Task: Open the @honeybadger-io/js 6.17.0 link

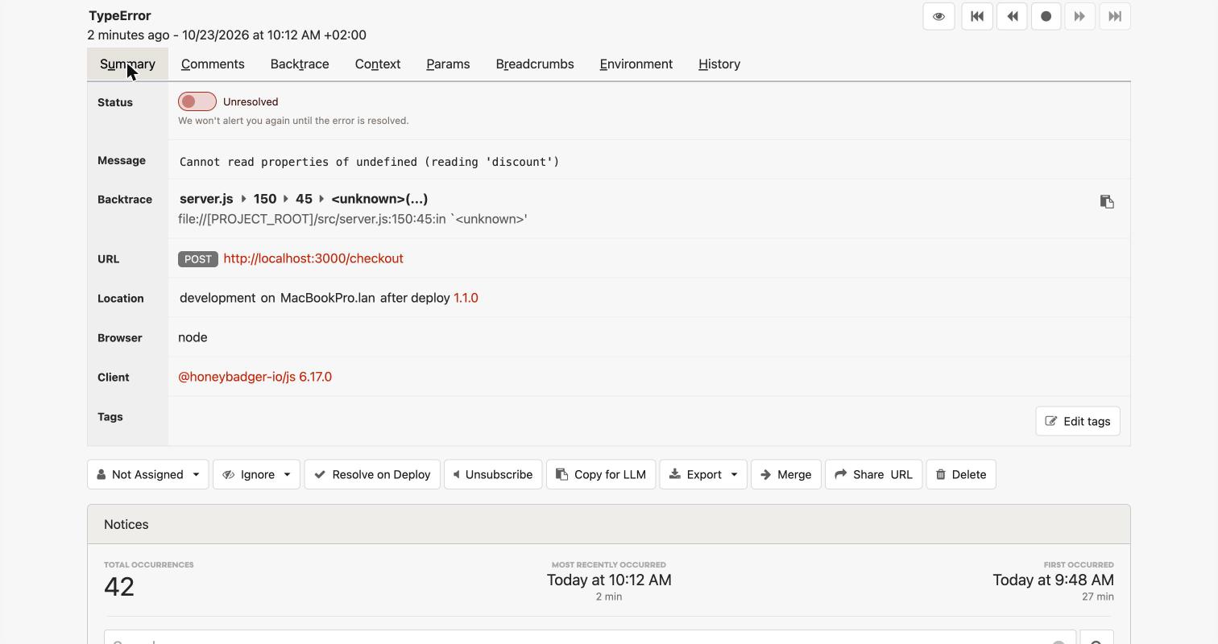Action: [x=255, y=377]
